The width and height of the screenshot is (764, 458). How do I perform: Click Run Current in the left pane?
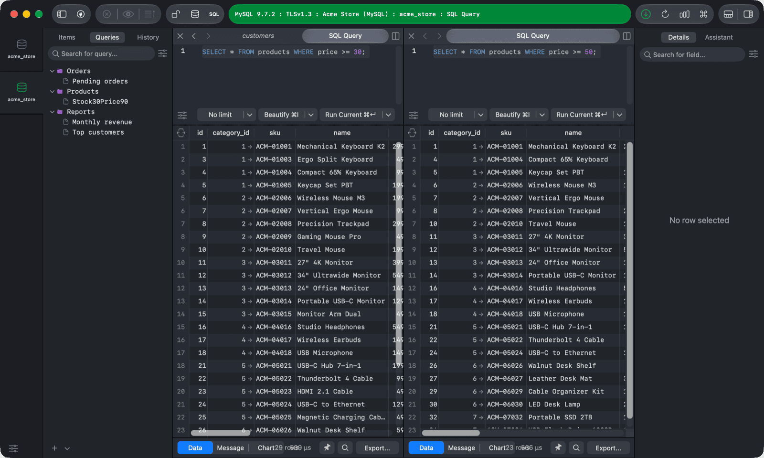(x=350, y=115)
